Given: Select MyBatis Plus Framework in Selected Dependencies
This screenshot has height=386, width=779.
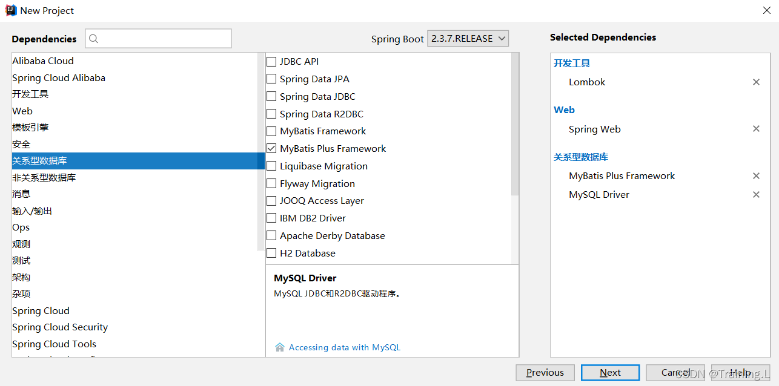Looking at the screenshot, I should point(622,176).
